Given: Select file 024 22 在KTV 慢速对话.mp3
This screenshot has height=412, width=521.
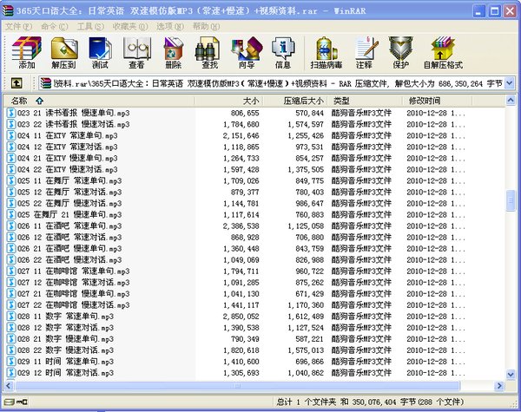Looking at the screenshot, I should click(68, 169).
